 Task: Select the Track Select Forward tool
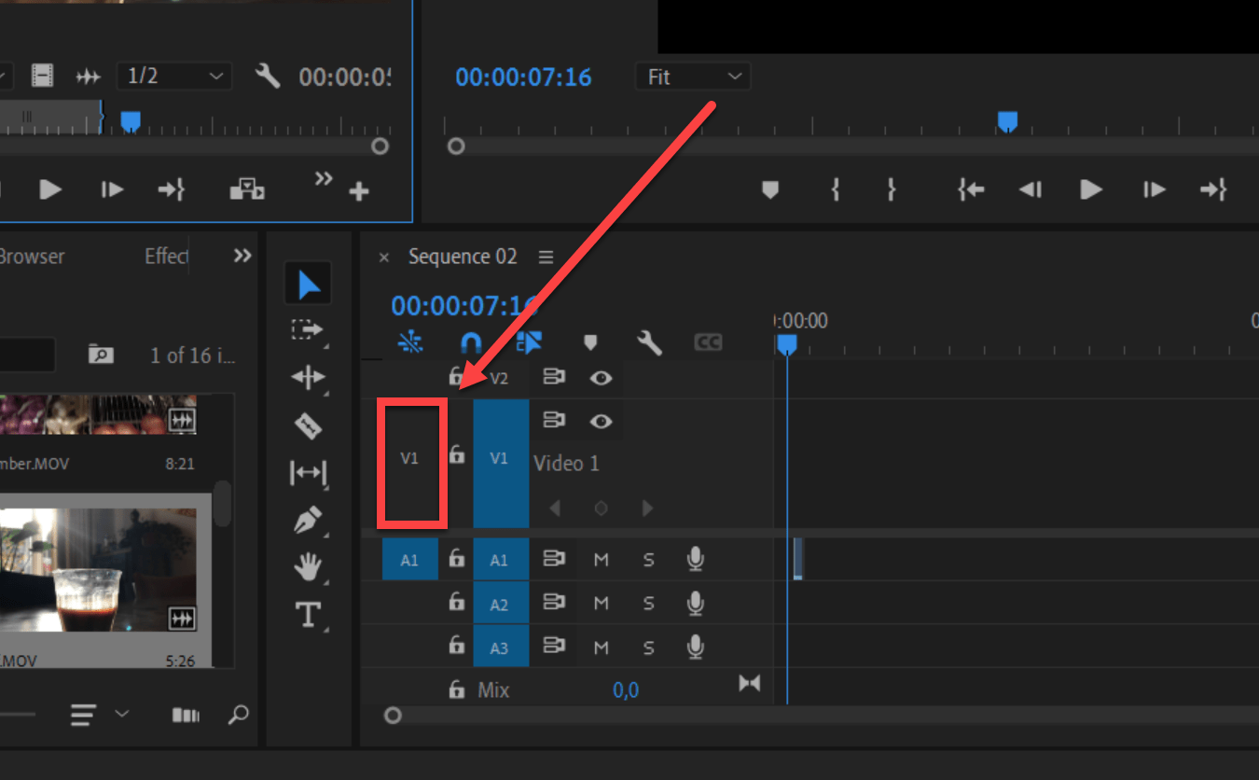(x=308, y=330)
